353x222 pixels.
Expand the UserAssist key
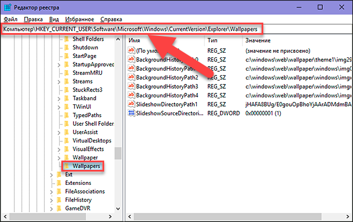[x=59, y=133]
